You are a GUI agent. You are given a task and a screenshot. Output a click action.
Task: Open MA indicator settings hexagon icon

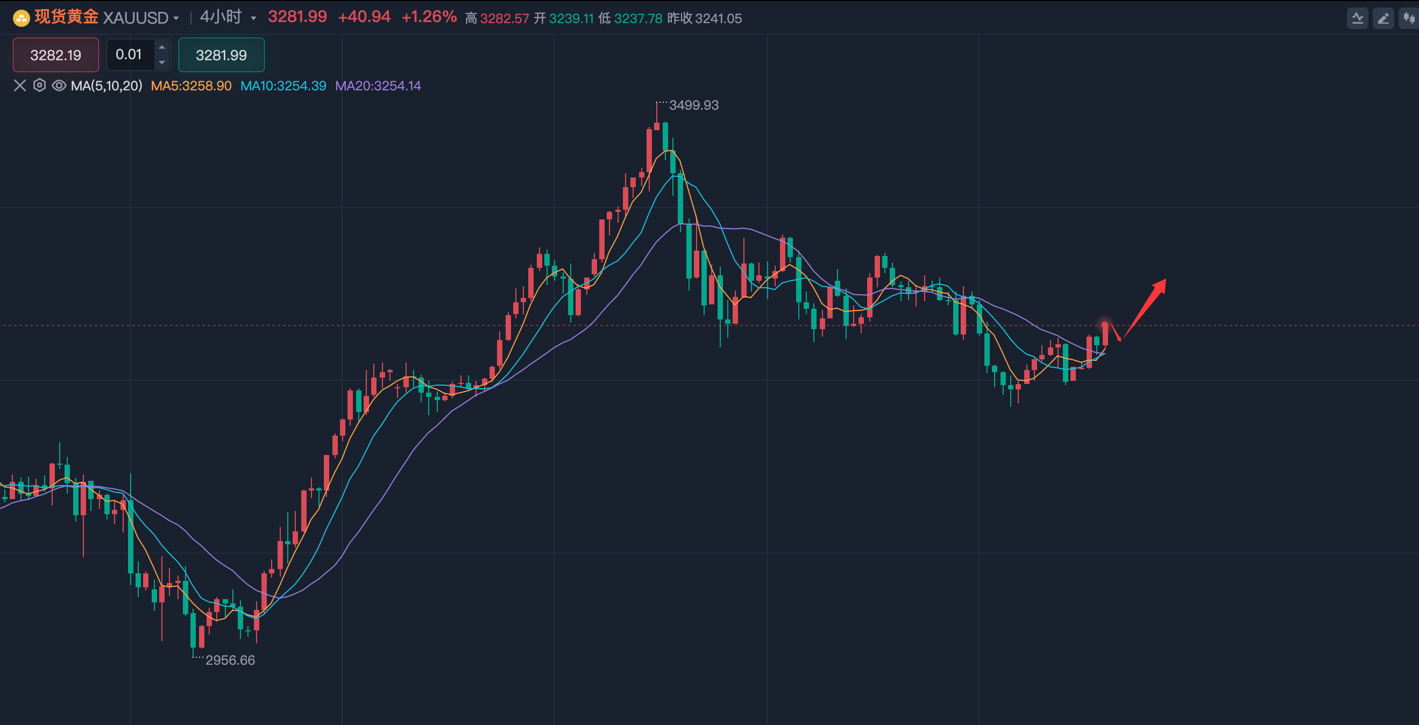(39, 86)
